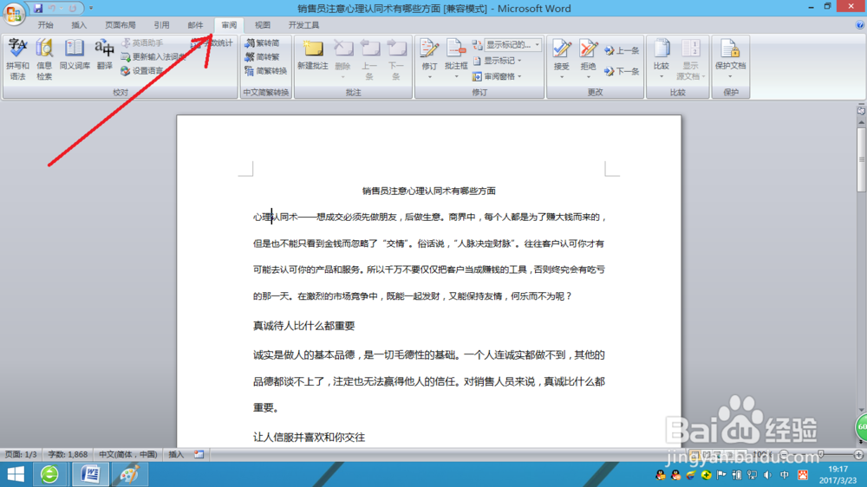The width and height of the screenshot is (867, 487).
Task: Switch to the 引用 tab
Action: click(161, 25)
